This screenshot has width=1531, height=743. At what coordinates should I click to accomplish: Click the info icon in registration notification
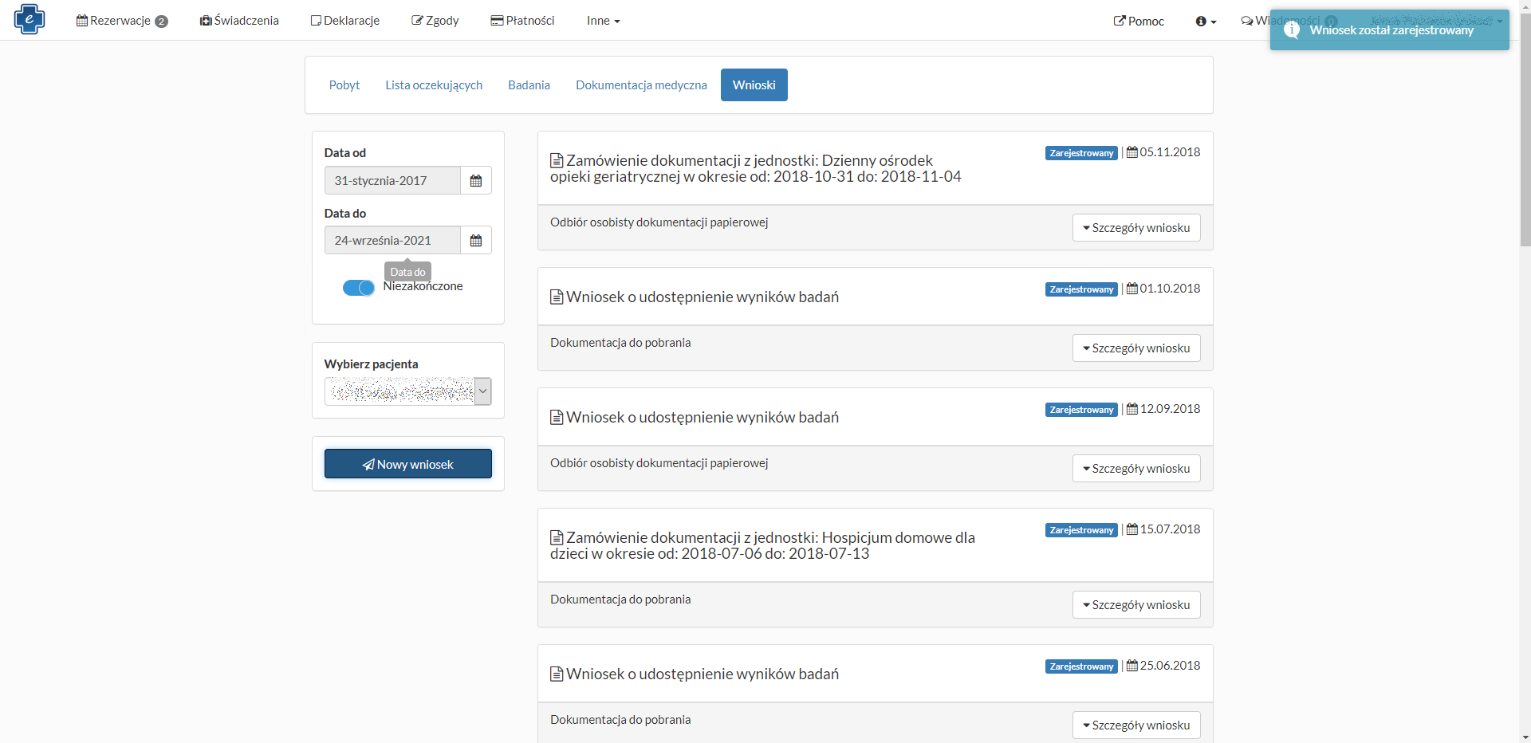pos(1292,29)
